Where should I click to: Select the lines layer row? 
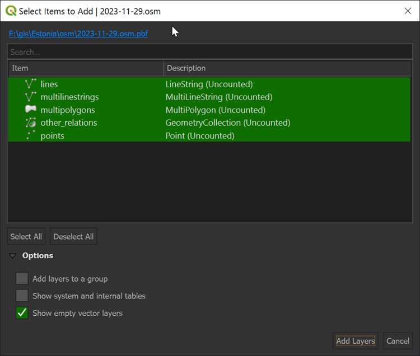click(209, 84)
